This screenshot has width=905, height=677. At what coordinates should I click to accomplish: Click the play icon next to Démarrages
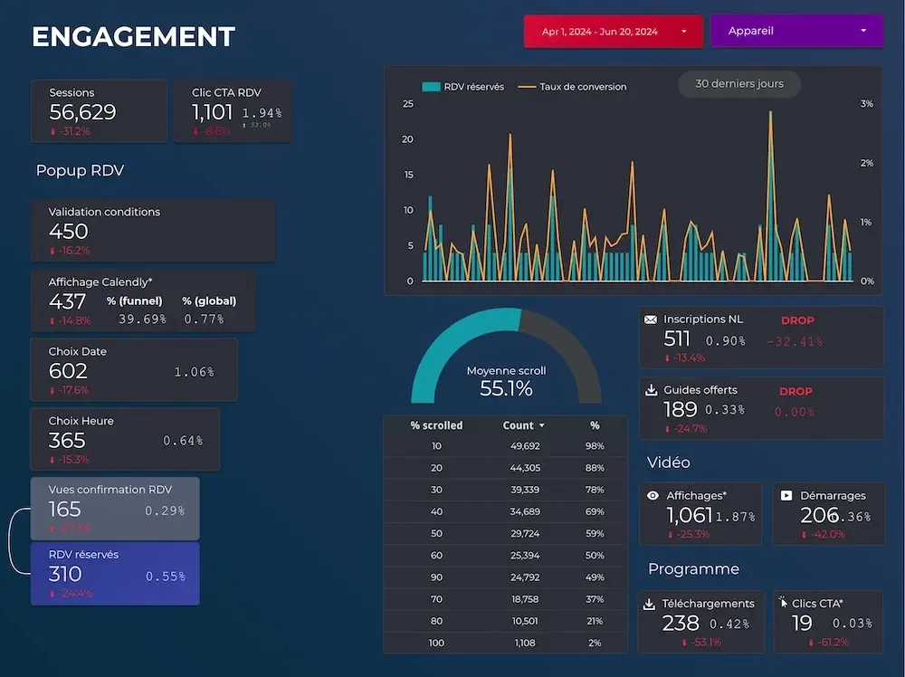(x=786, y=496)
